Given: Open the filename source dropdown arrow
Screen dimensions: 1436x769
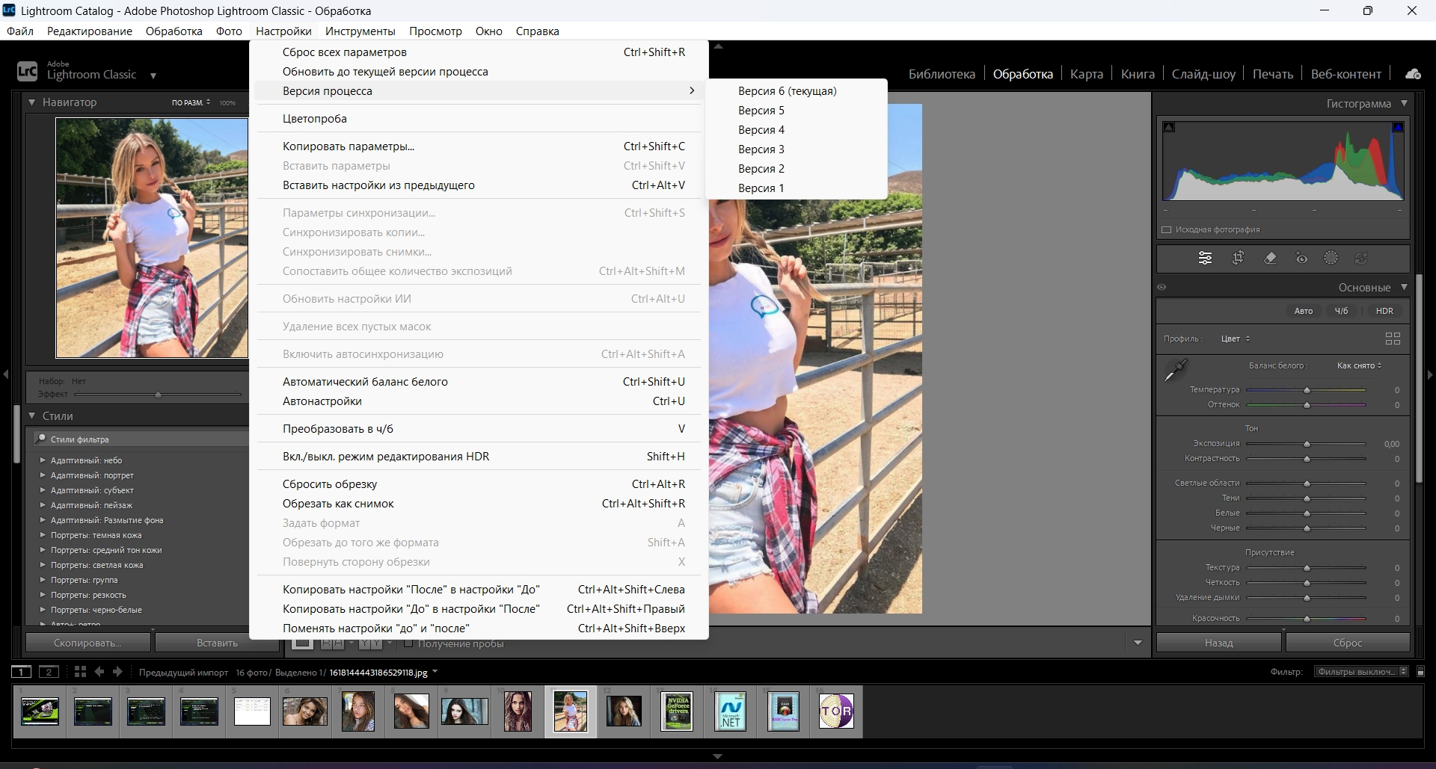Looking at the screenshot, I should pos(435,672).
